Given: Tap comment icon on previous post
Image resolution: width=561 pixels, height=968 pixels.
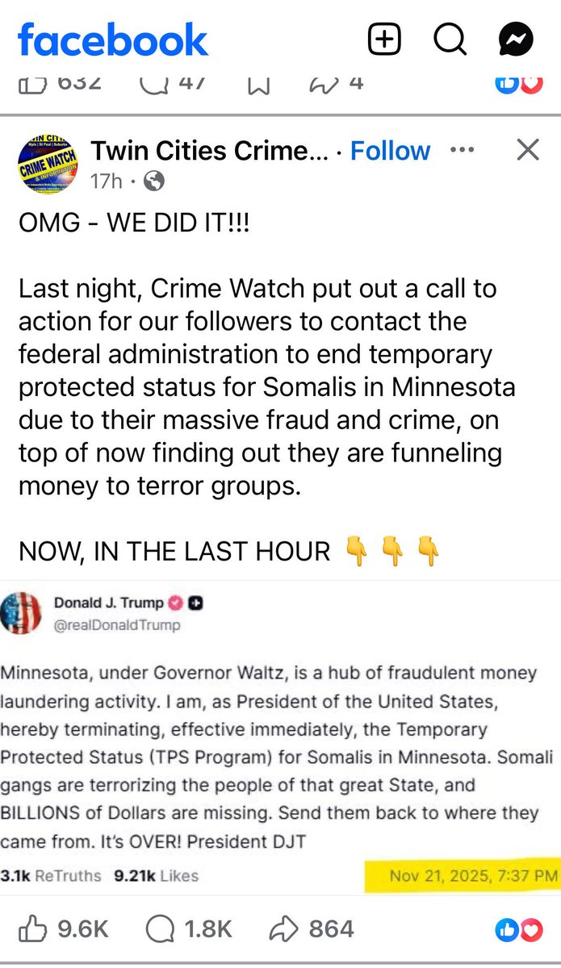Looking at the screenshot, I should pyautogui.click(x=151, y=83).
